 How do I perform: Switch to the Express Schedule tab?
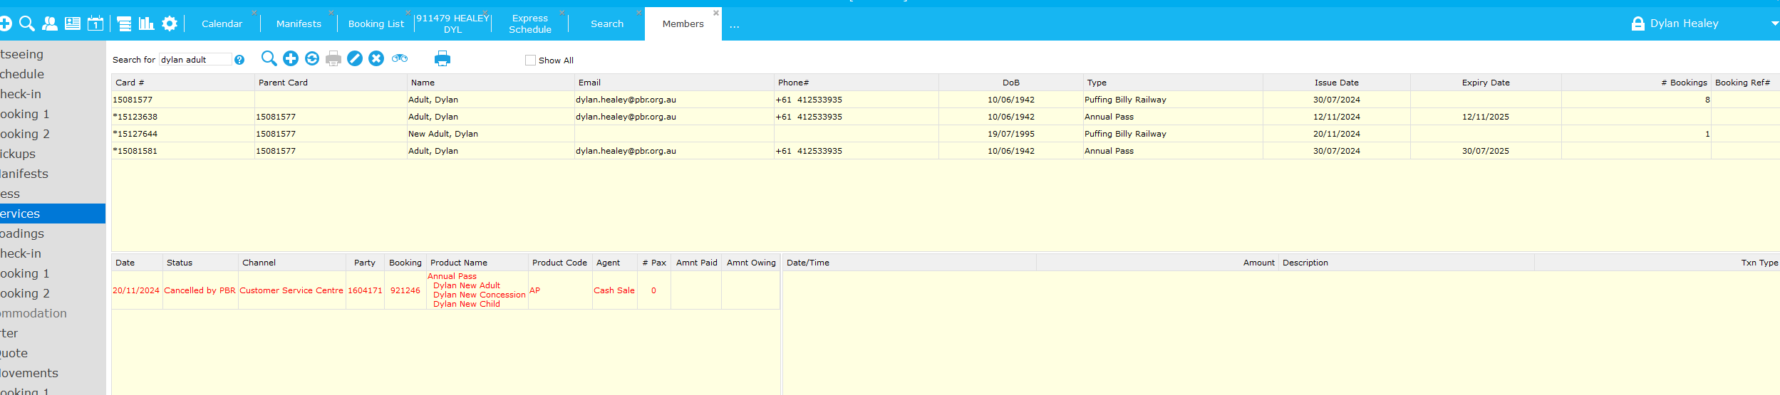[530, 23]
